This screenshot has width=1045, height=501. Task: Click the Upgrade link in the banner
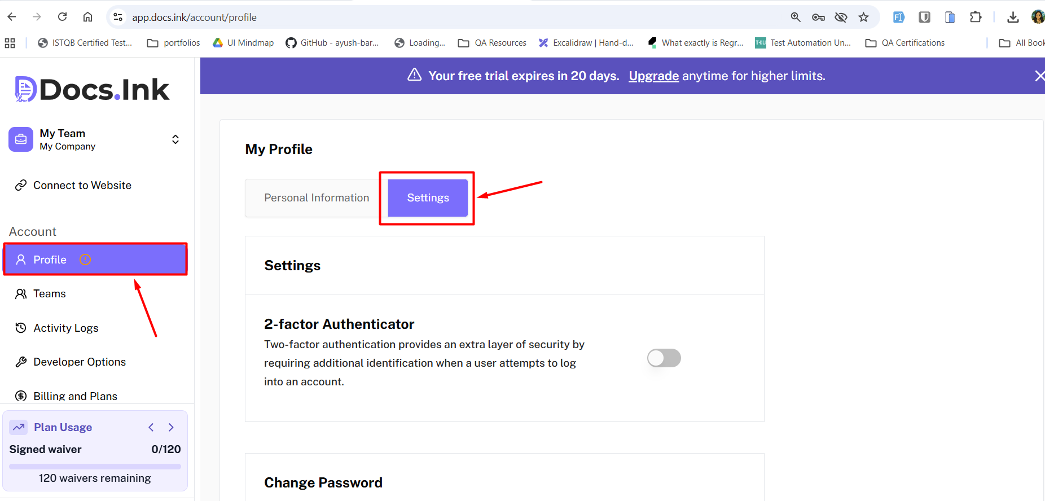[653, 76]
